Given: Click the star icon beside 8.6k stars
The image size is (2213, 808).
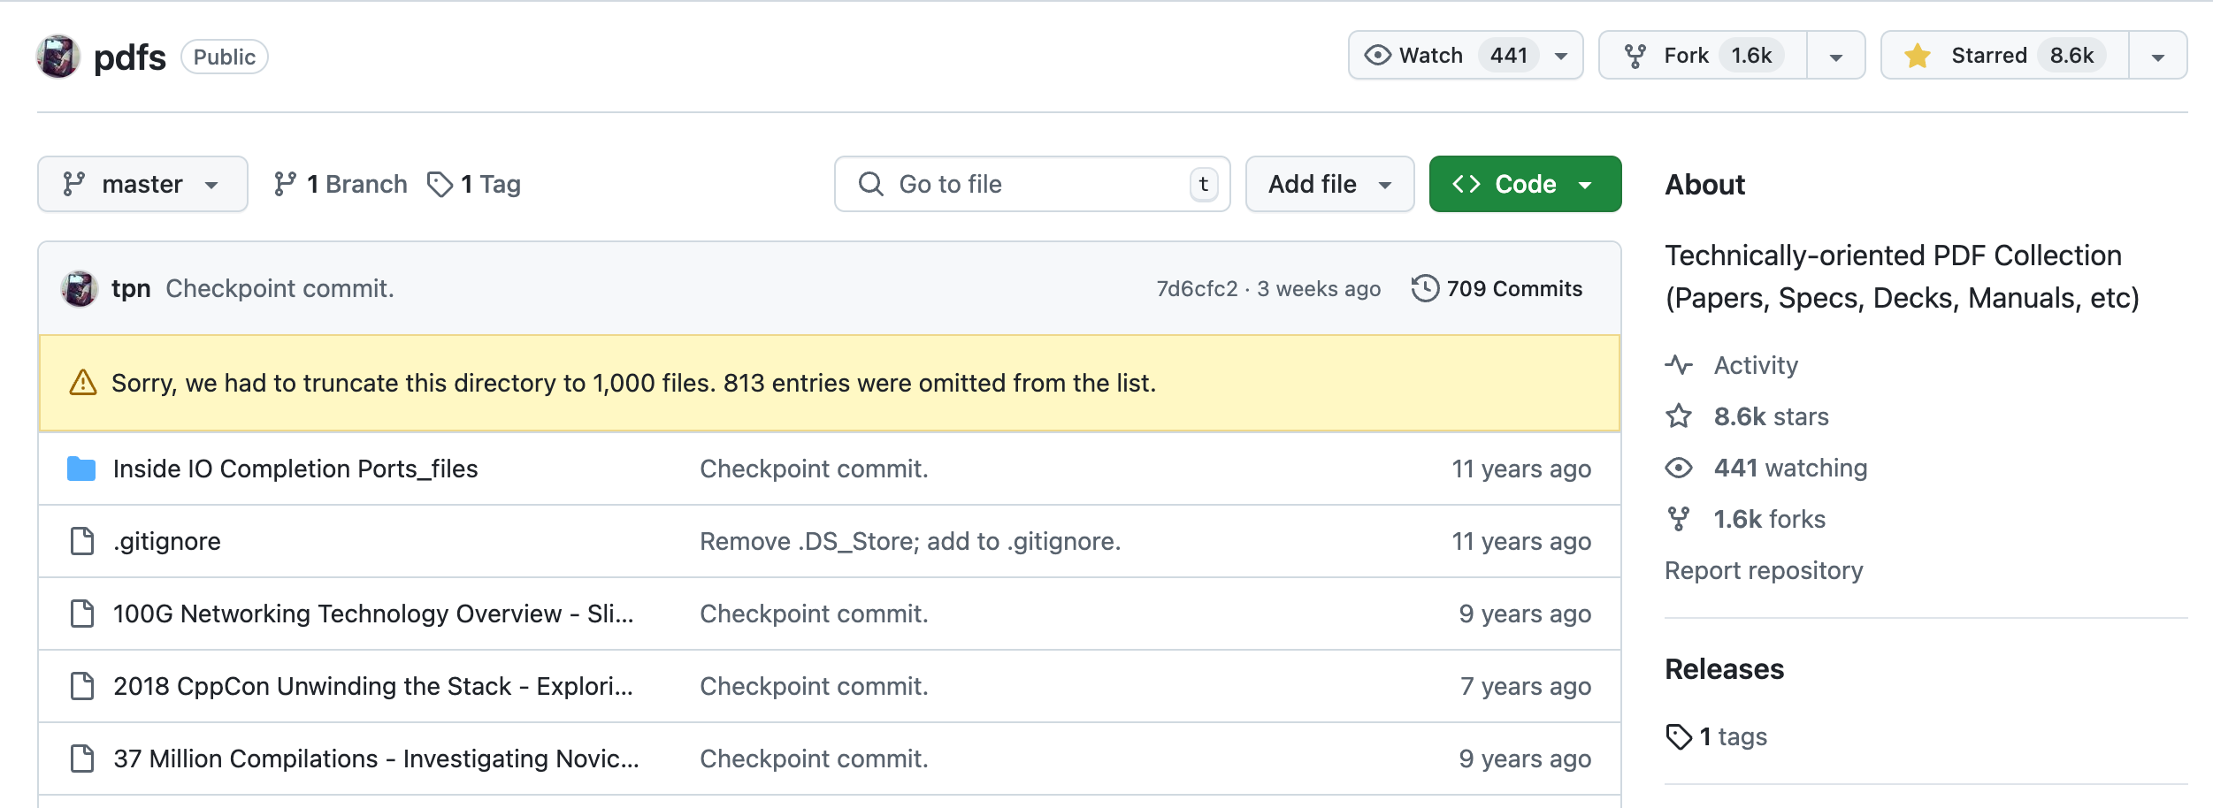Looking at the screenshot, I should click(x=1679, y=416).
